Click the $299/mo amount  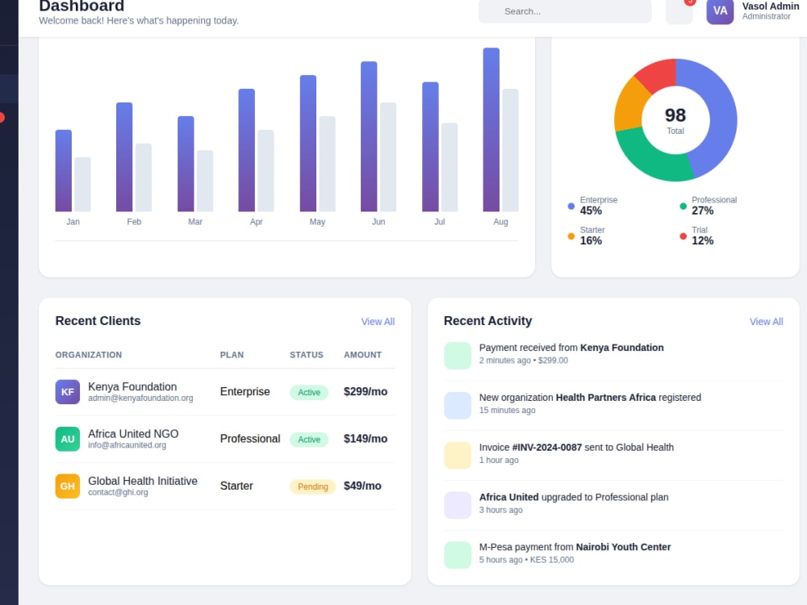point(366,392)
